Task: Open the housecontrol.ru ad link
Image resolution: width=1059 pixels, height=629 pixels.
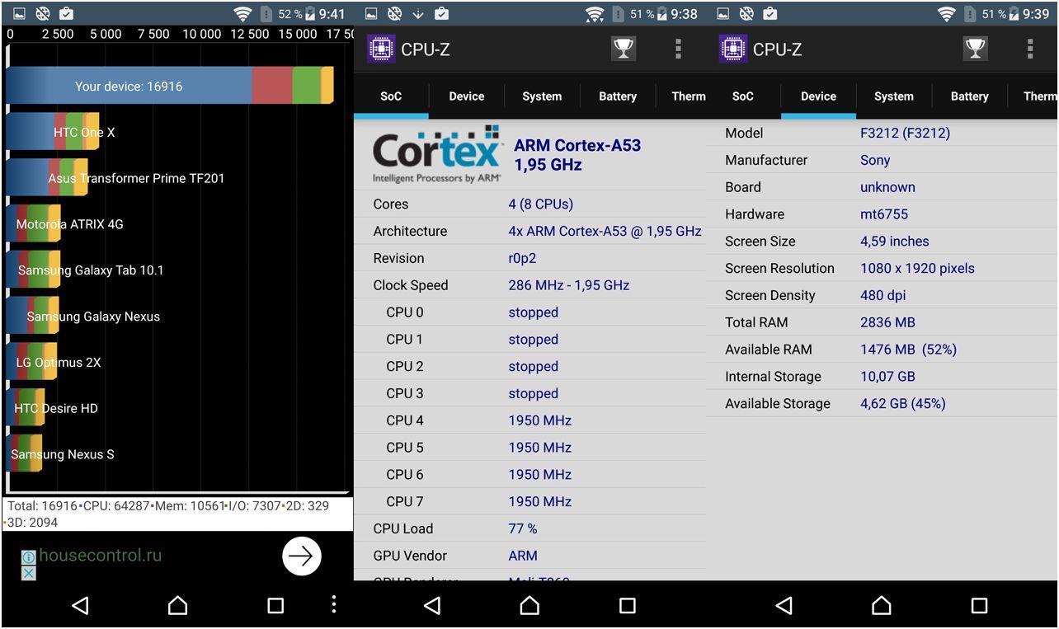Action: tap(100, 556)
